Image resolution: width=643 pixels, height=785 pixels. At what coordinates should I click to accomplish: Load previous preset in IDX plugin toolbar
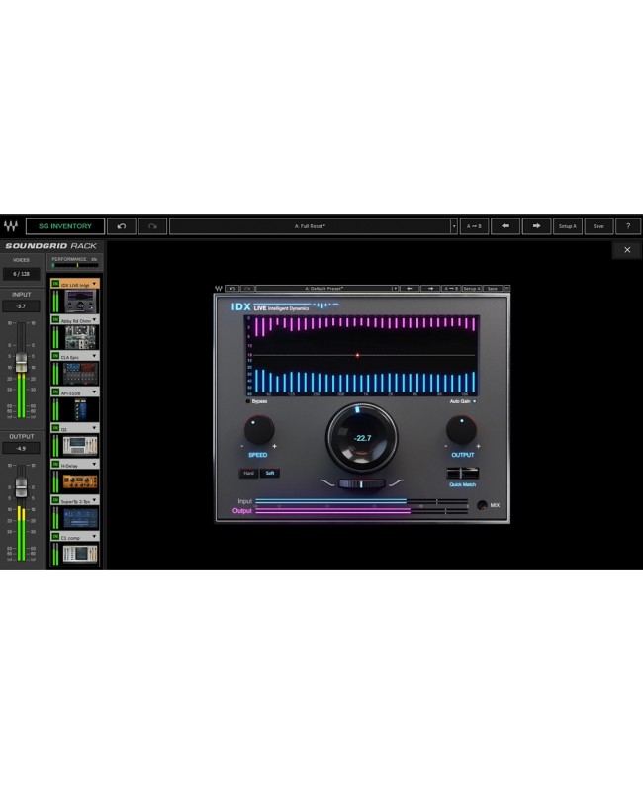point(410,289)
